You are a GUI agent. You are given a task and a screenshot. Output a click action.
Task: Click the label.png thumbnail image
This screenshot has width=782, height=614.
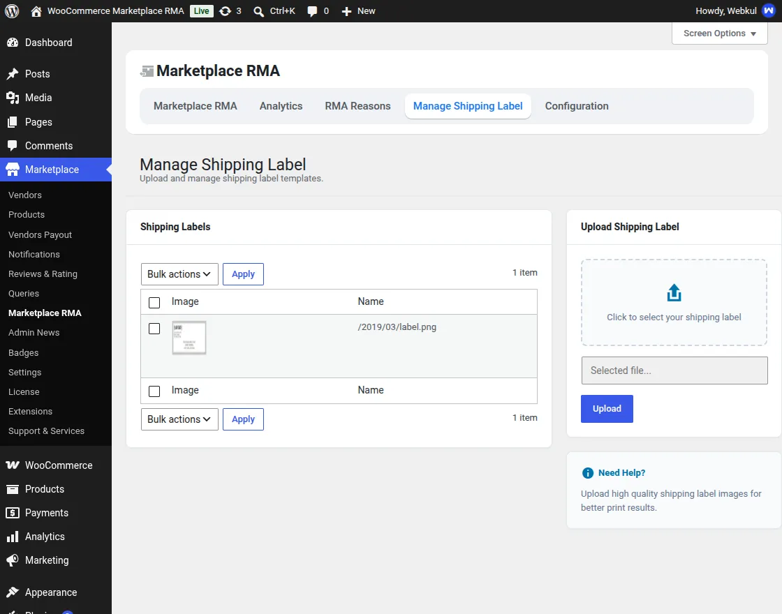pos(189,338)
